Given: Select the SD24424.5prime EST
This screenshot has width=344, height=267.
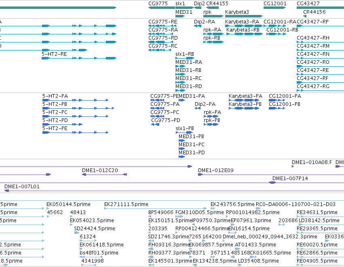Looking at the screenshot, I should coord(76,233).
